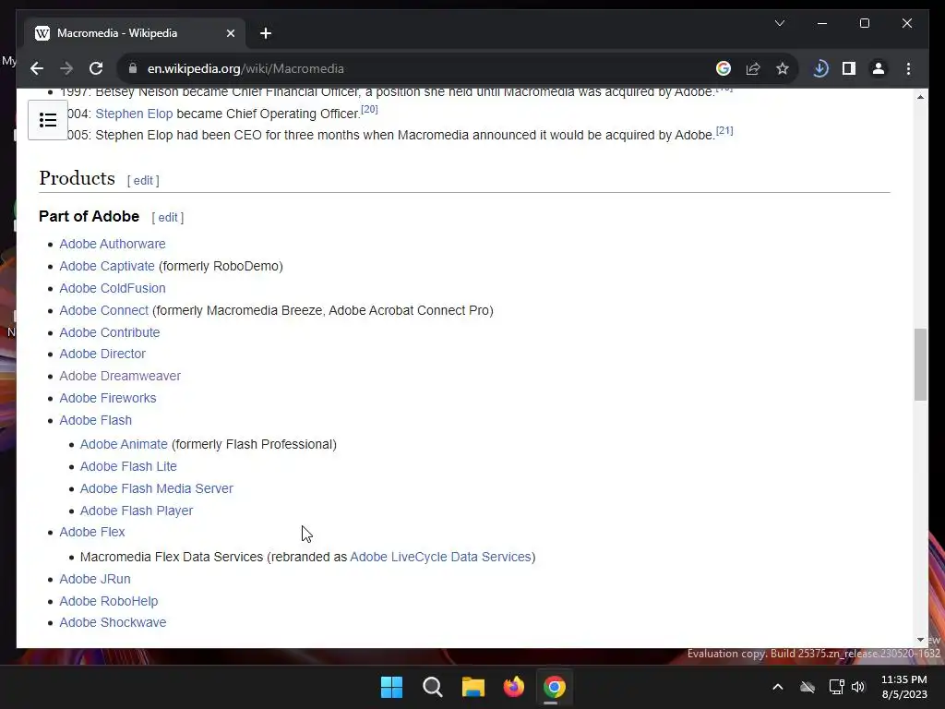Open the volume tray icon
Screen dimensions: 945x709
tap(858, 687)
